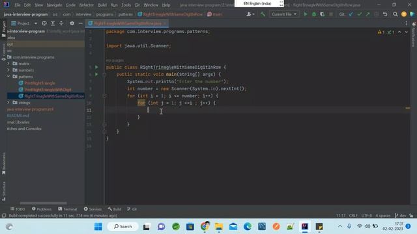The width and height of the screenshot is (417, 234).
Task: Open user account icon in toolbar
Action: tap(404, 14)
